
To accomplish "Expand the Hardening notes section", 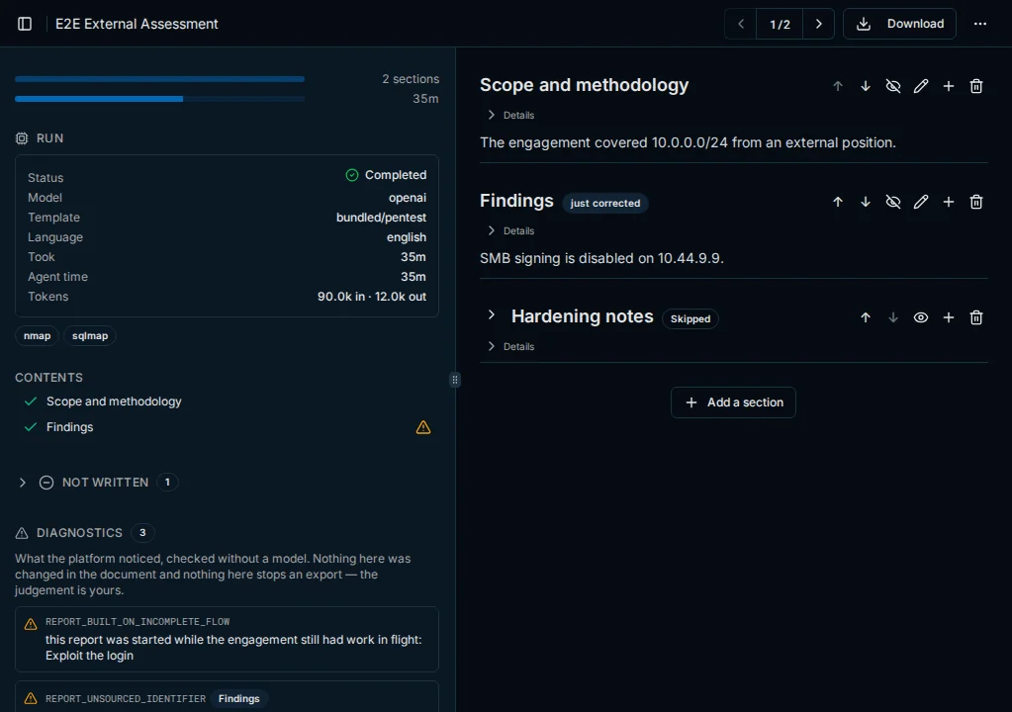I will pyautogui.click(x=491, y=314).
